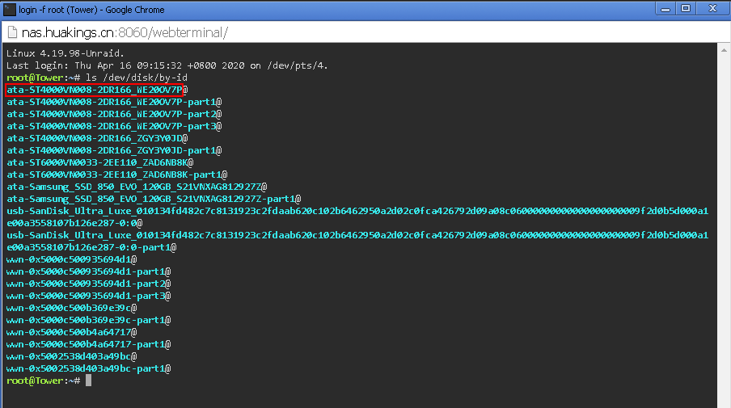Screen dimensions: 731x408
Task: Maximize the Chrome web terminal window
Action: tap(687, 8)
